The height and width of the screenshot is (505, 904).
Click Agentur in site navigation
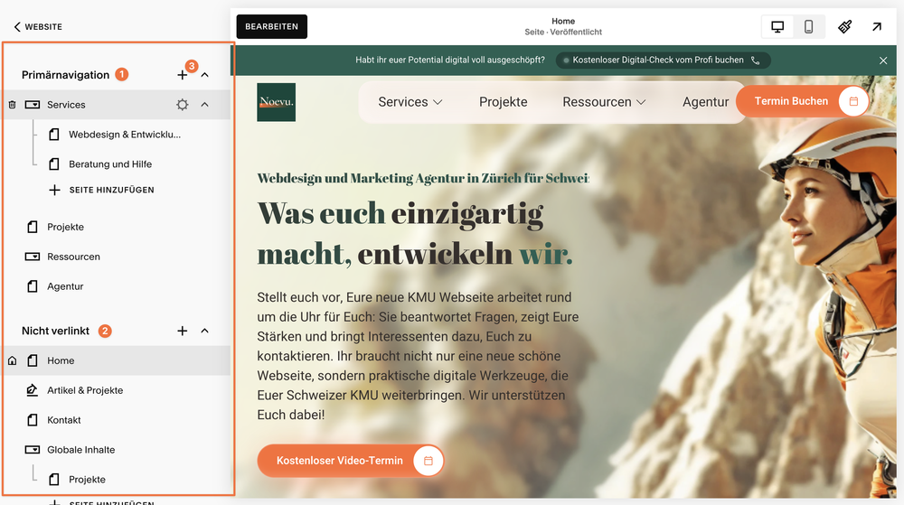(706, 102)
